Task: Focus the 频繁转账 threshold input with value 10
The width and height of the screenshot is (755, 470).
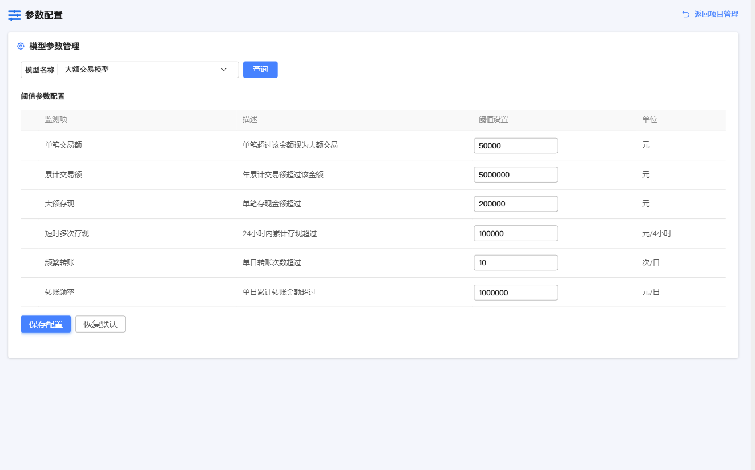Action: coord(515,263)
